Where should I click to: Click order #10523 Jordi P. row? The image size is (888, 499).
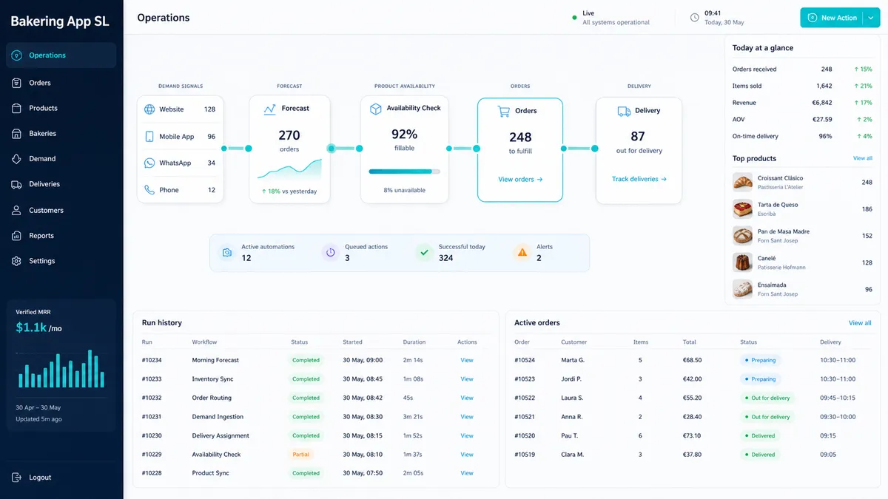pyautogui.click(x=693, y=379)
